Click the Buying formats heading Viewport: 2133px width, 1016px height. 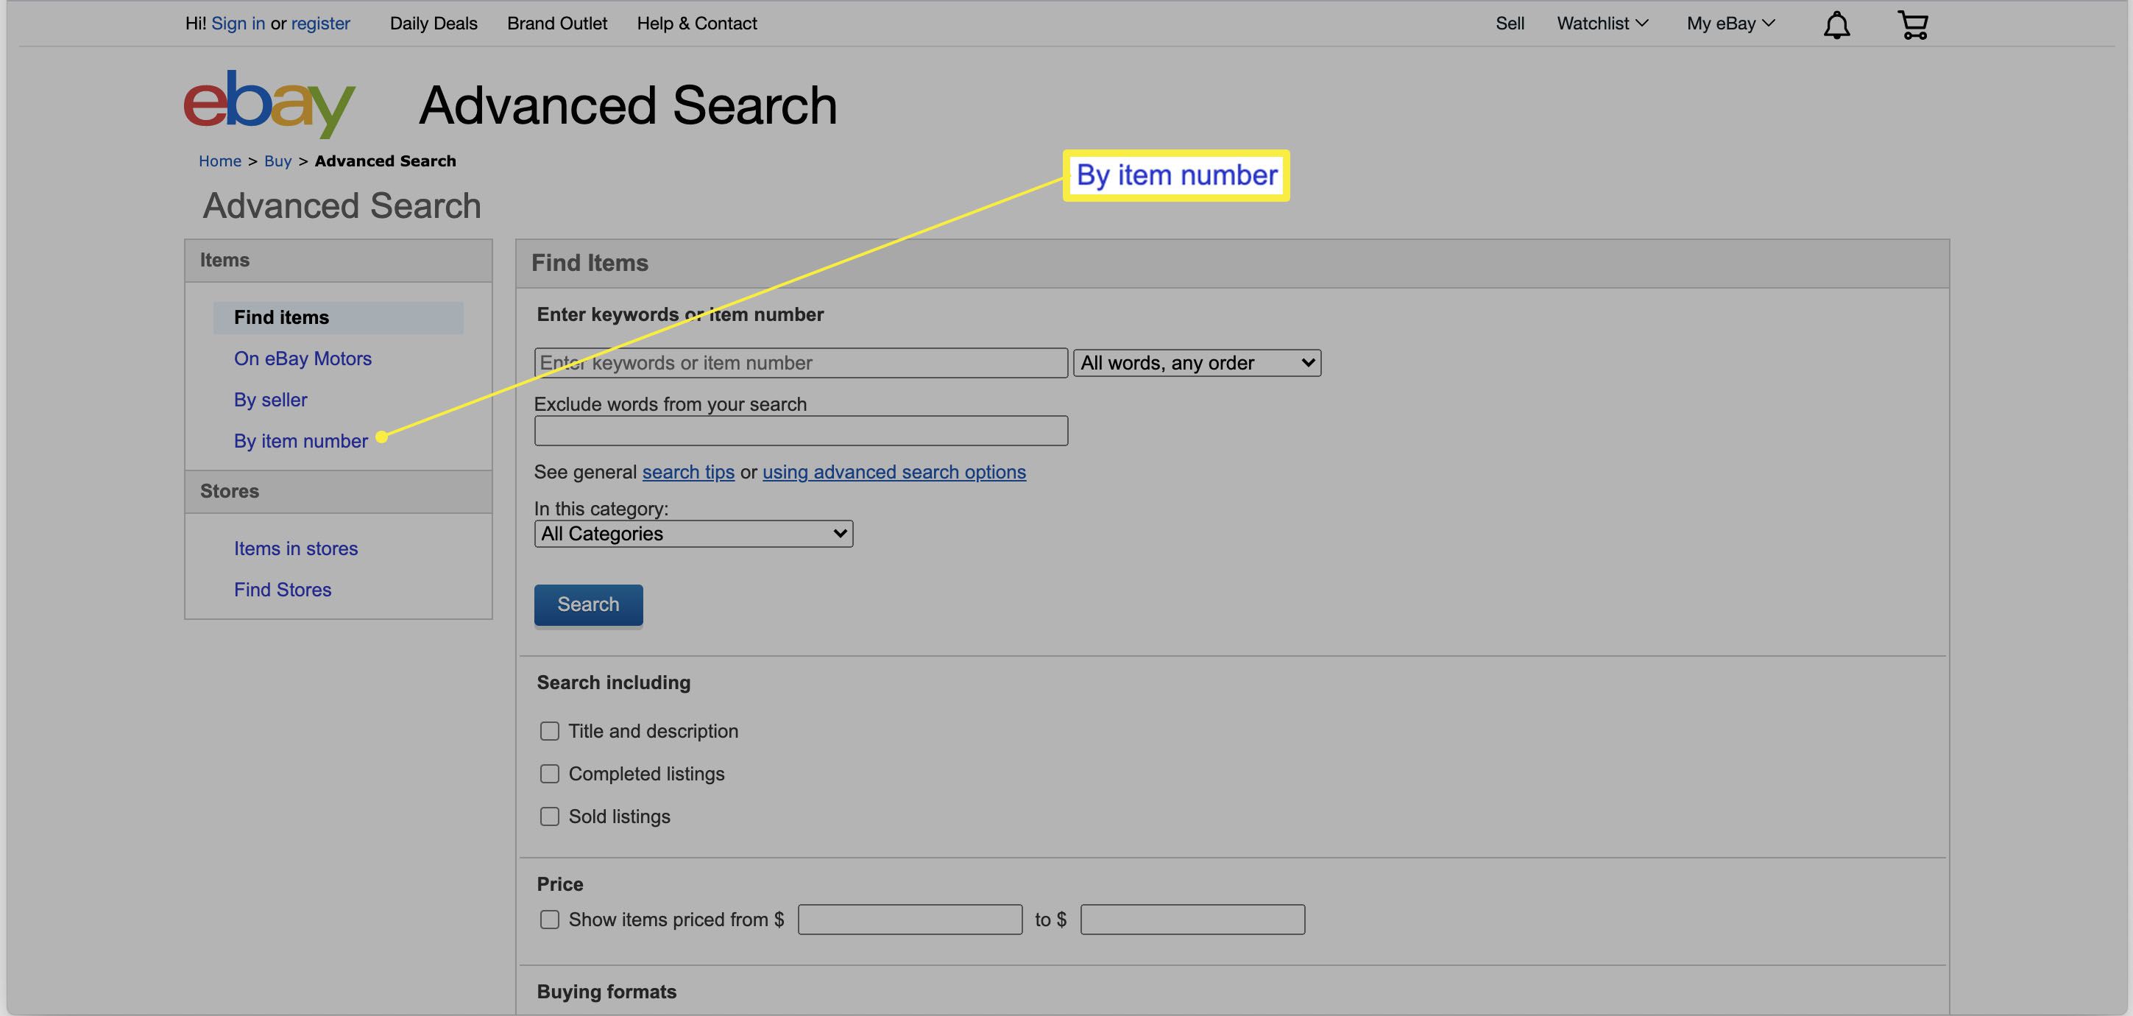click(x=606, y=991)
